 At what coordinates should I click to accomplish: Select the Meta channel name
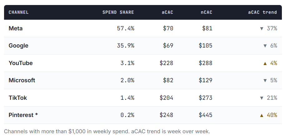16,28
